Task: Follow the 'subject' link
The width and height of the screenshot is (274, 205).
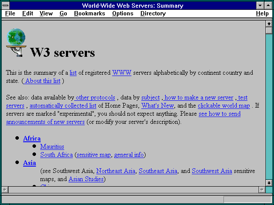Action: [x=150, y=97]
